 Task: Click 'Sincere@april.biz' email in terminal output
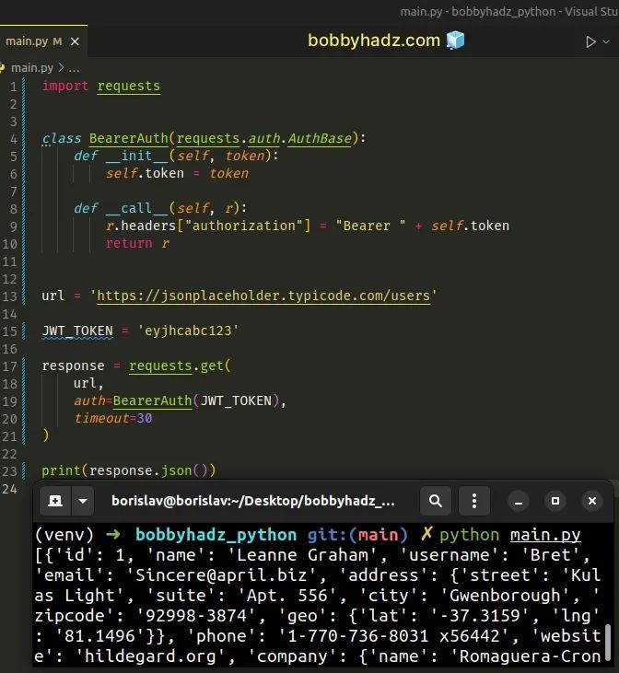221,575
